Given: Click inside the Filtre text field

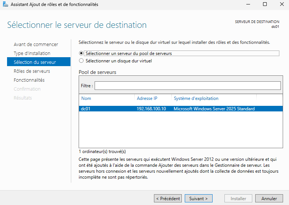Looking at the screenshot, I should (x=188, y=86).
